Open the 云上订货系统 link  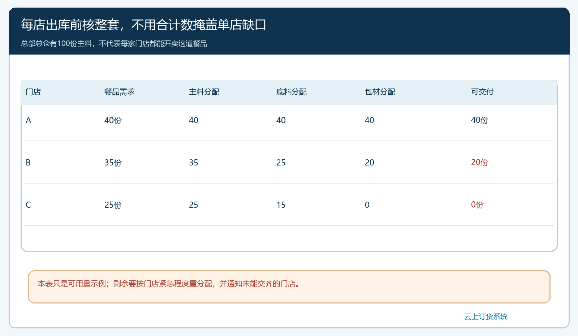[486, 316]
